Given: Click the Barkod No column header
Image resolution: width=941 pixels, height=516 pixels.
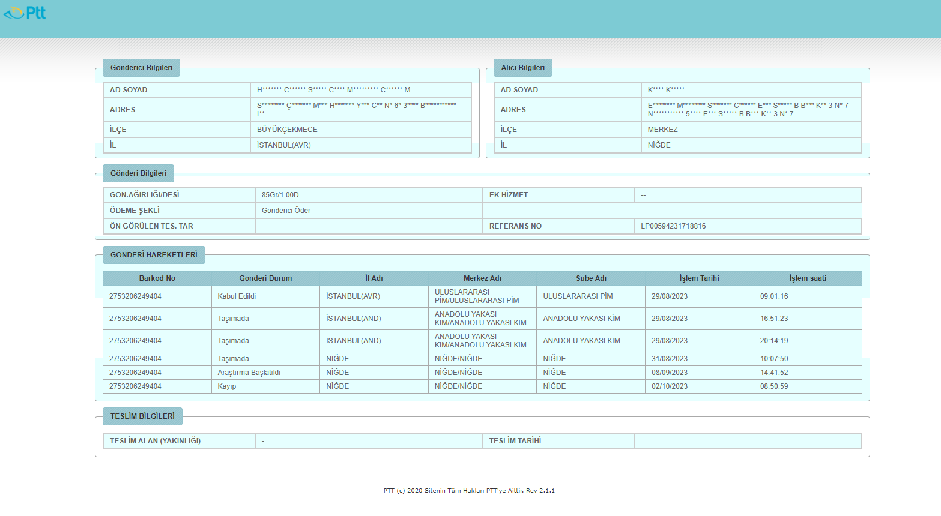Looking at the screenshot, I should click(157, 278).
